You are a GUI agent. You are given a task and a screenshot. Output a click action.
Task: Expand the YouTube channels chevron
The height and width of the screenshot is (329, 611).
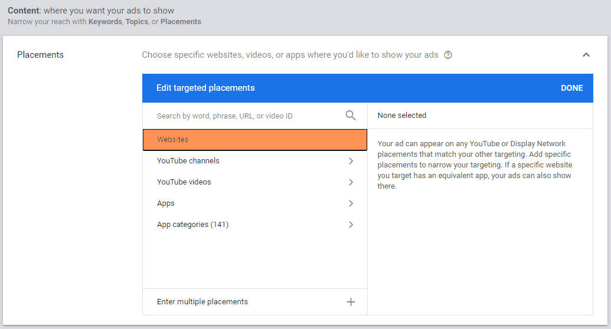pos(351,161)
